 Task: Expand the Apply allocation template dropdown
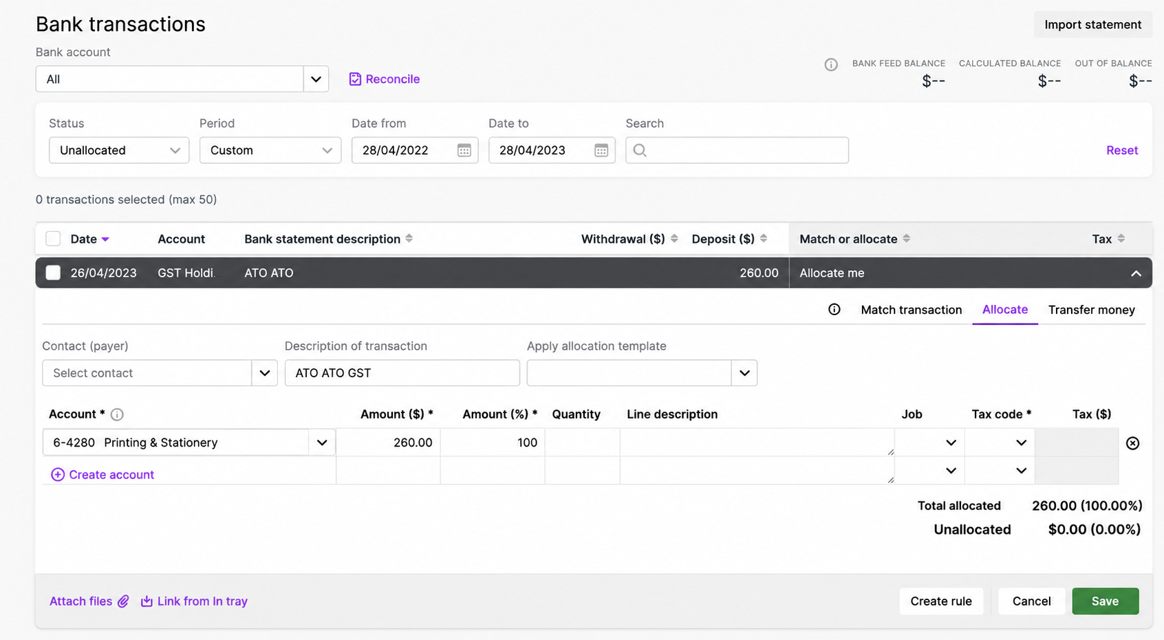(x=744, y=373)
